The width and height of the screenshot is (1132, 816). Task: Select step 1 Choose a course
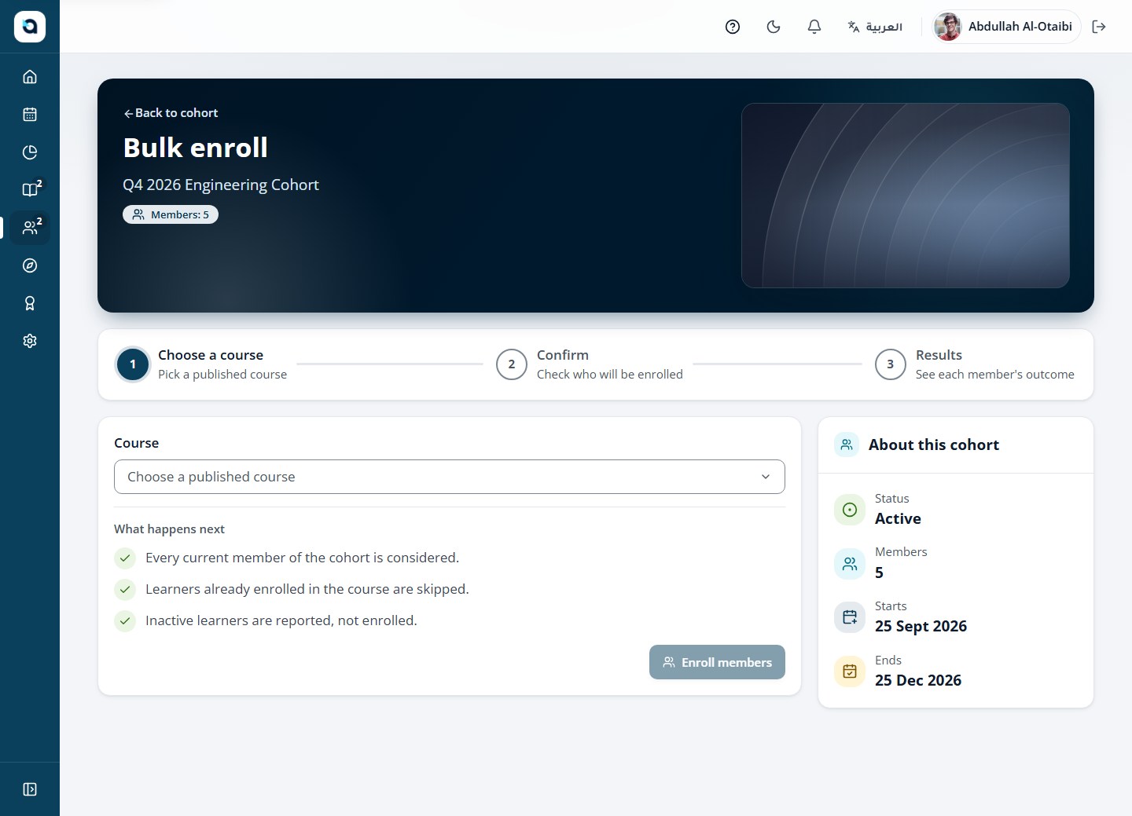[x=202, y=364]
